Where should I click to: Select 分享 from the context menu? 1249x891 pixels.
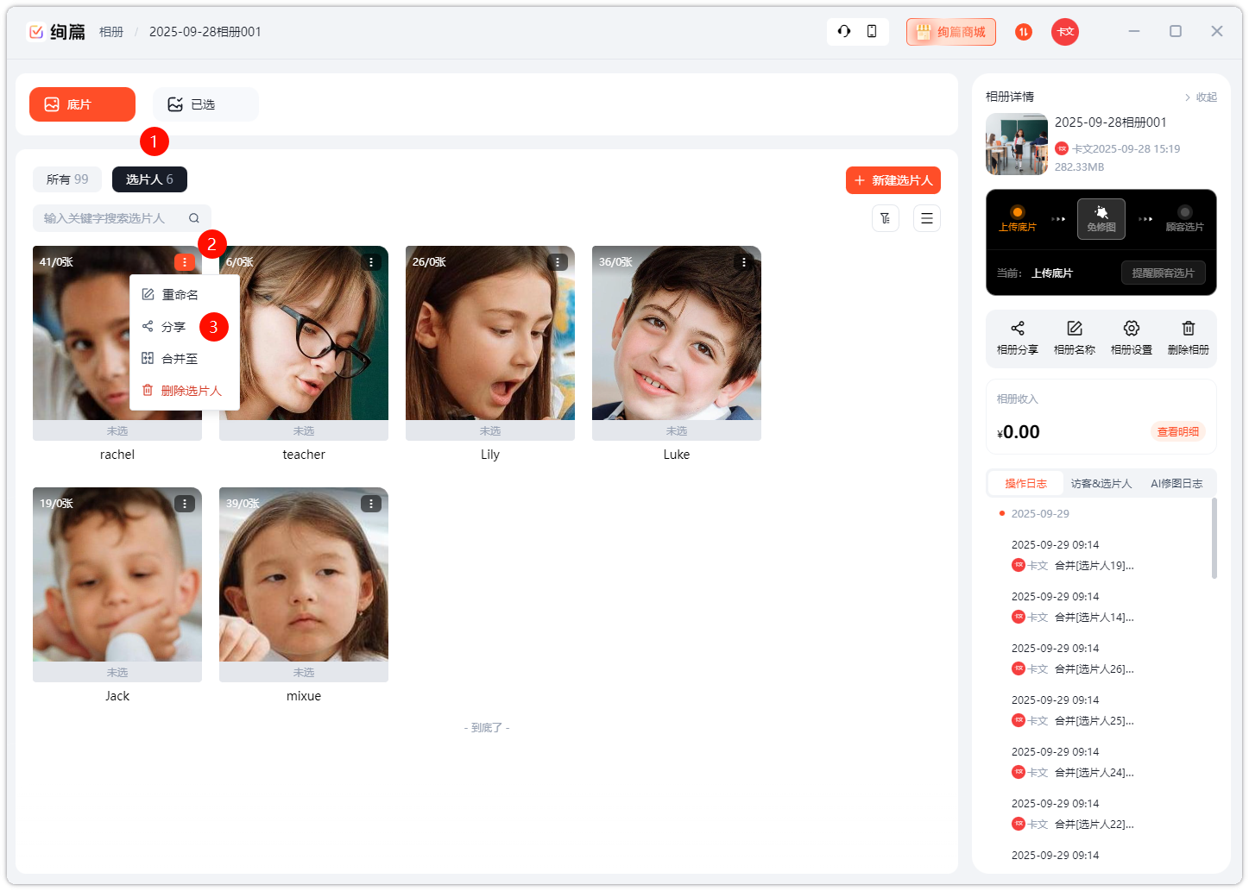(x=173, y=327)
